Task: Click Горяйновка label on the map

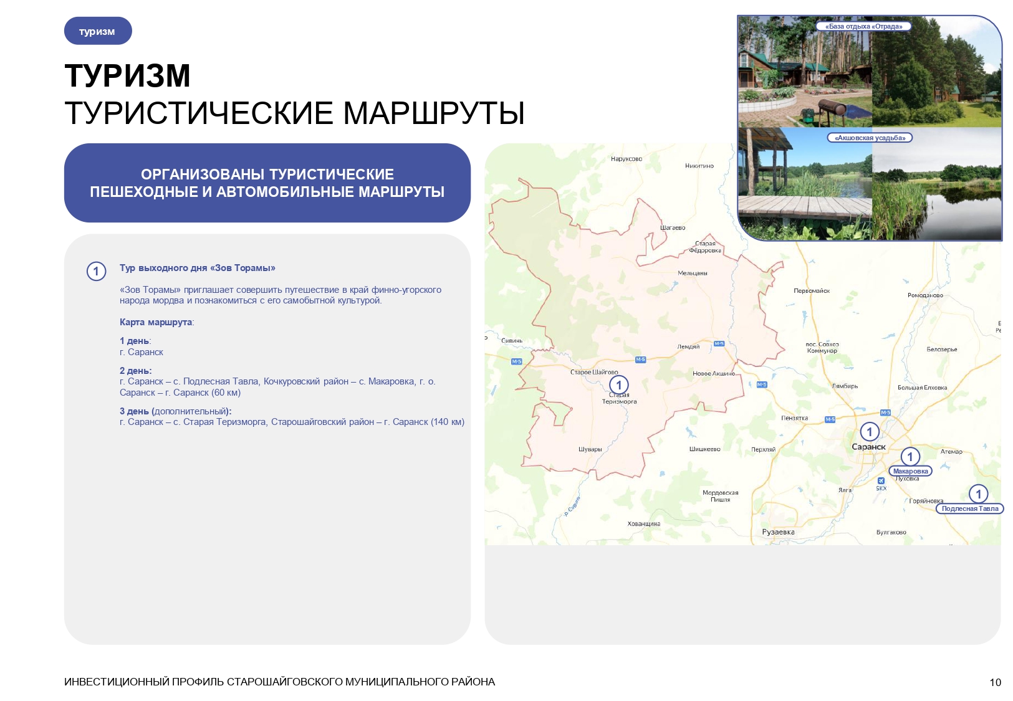Action: [926, 501]
